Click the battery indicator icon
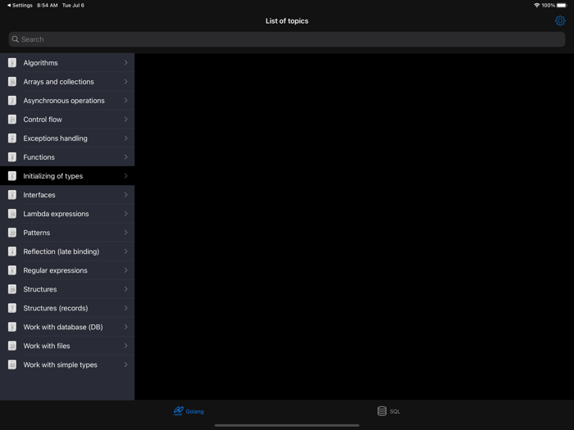The height and width of the screenshot is (430, 574). (x=562, y=5)
